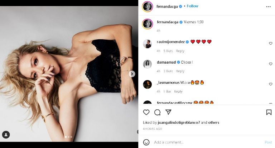Like damaamad's comment
The height and width of the screenshot is (148, 275).
(270, 64)
